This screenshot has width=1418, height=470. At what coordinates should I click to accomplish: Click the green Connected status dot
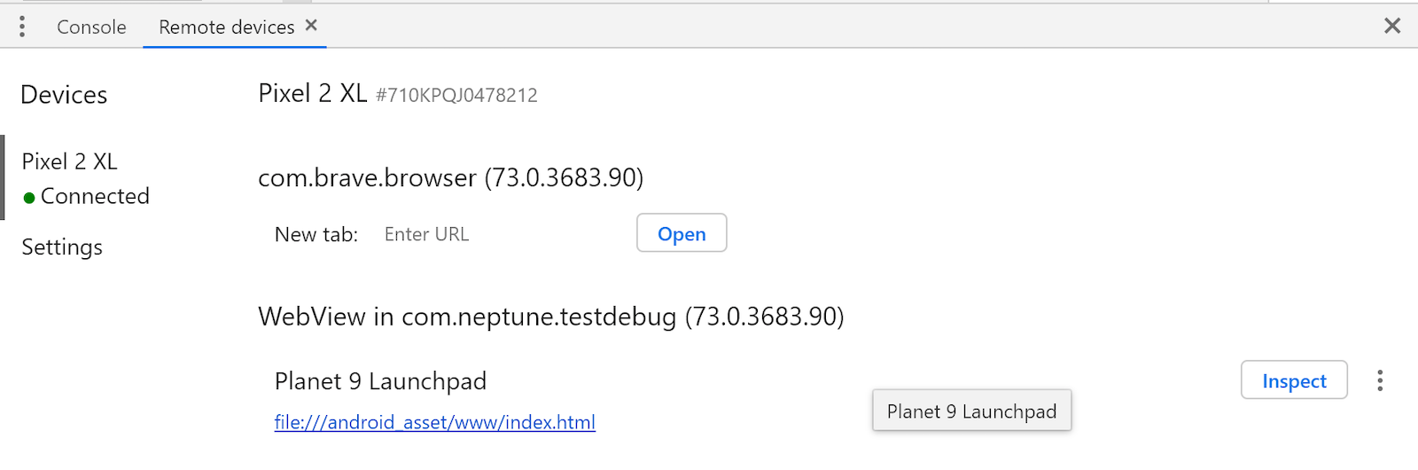(29, 198)
